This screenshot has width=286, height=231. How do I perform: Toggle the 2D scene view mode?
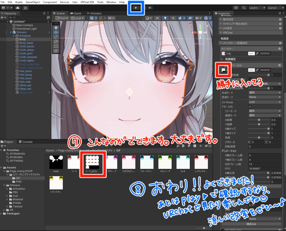tap(157, 18)
